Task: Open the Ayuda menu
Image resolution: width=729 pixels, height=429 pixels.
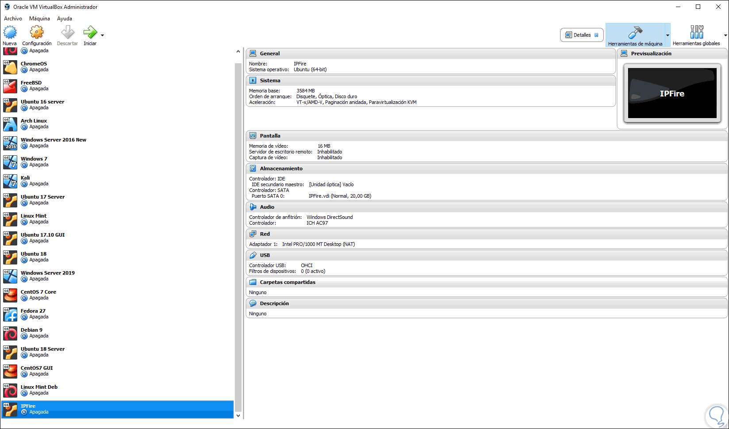Action: [x=65, y=19]
